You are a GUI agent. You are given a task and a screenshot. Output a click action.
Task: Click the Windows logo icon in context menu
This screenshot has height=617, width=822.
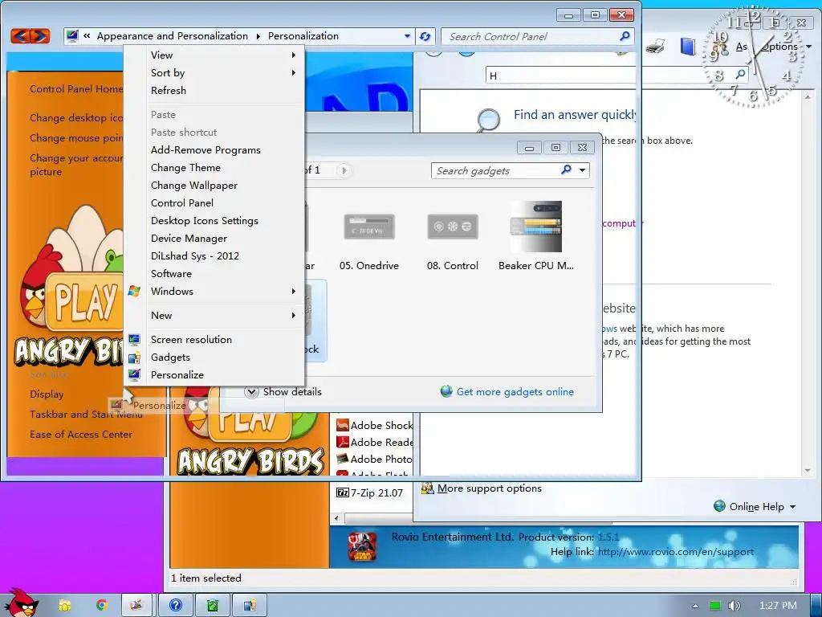point(134,291)
